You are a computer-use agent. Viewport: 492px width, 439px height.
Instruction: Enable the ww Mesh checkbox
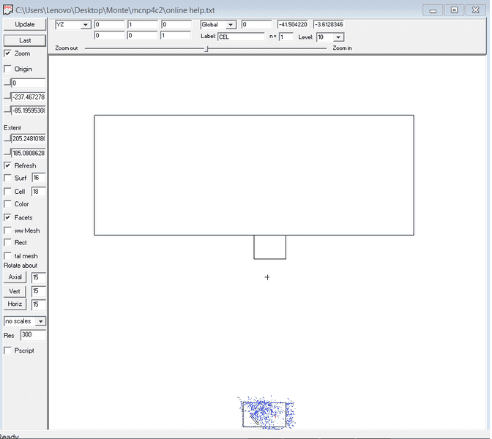pyautogui.click(x=8, y=230)
